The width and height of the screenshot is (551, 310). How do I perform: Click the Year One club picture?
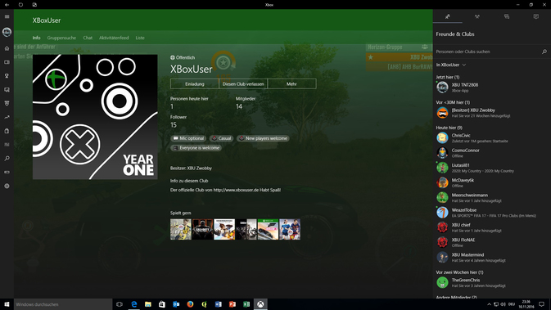click(95, 117)
